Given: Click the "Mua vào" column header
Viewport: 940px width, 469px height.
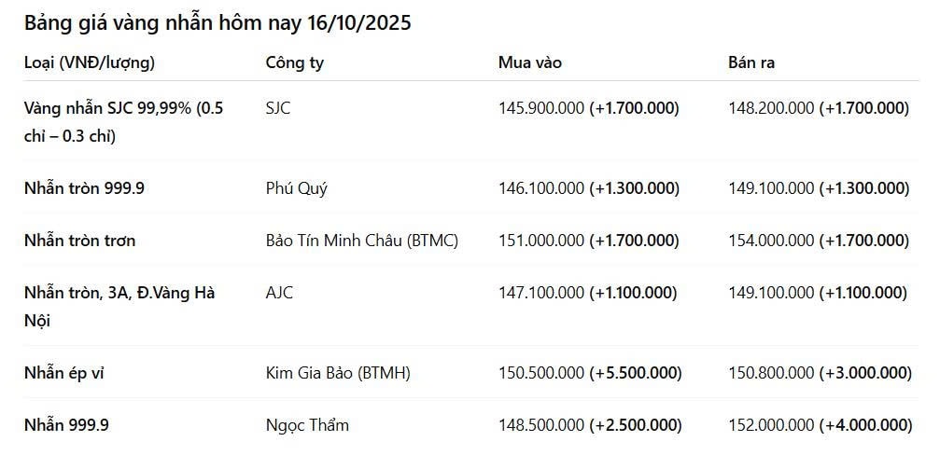Looking at the screenshot, I should (x=530, y=62).
